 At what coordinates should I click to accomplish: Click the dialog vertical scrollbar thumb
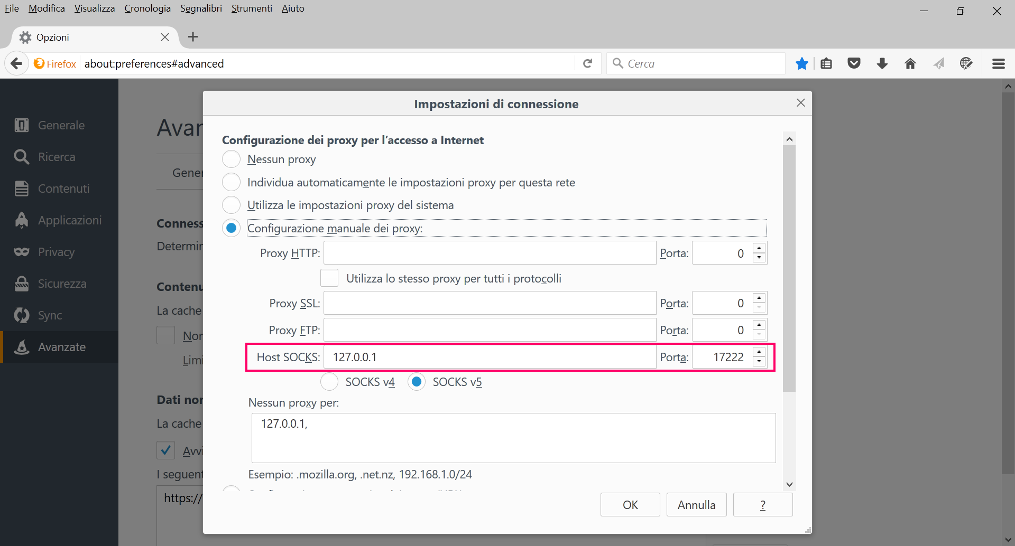pyautogui.click(x=789, y=268)
